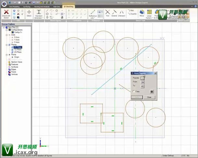Click the Figures selection button in dialog

click(142, 78)
